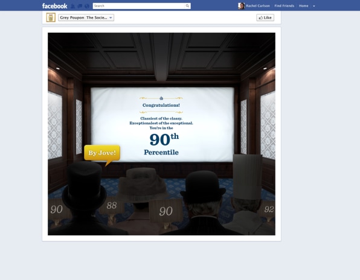Click the 90th Percentile result text
The width and height of the screenshot is (360, 280).
click(161, 144)
